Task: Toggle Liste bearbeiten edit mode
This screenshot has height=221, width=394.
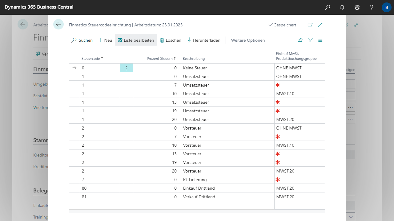Action: [136, 40]
